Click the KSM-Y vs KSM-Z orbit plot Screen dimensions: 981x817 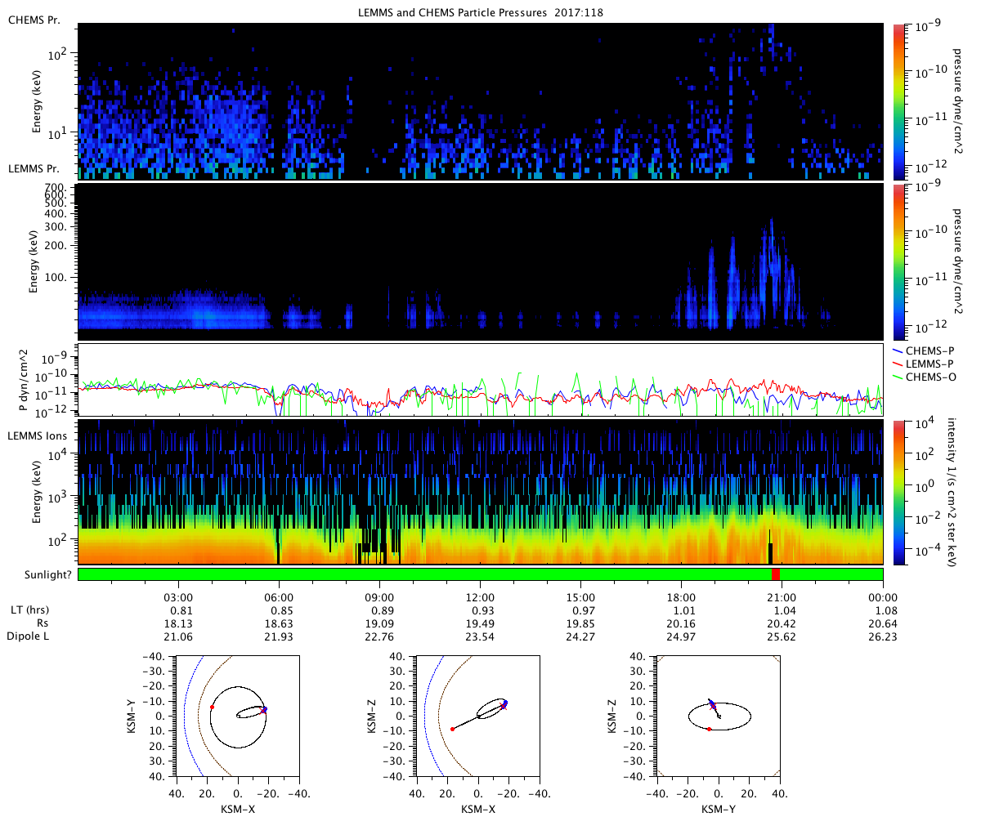pos(719,717)
